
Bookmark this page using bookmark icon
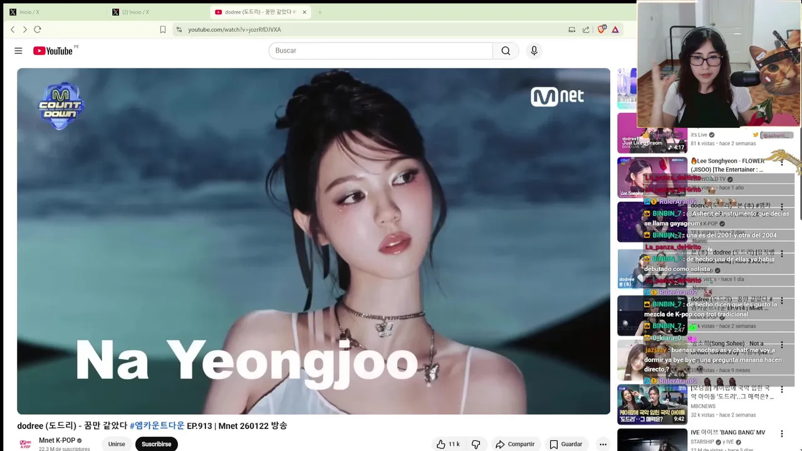[163, 29]
